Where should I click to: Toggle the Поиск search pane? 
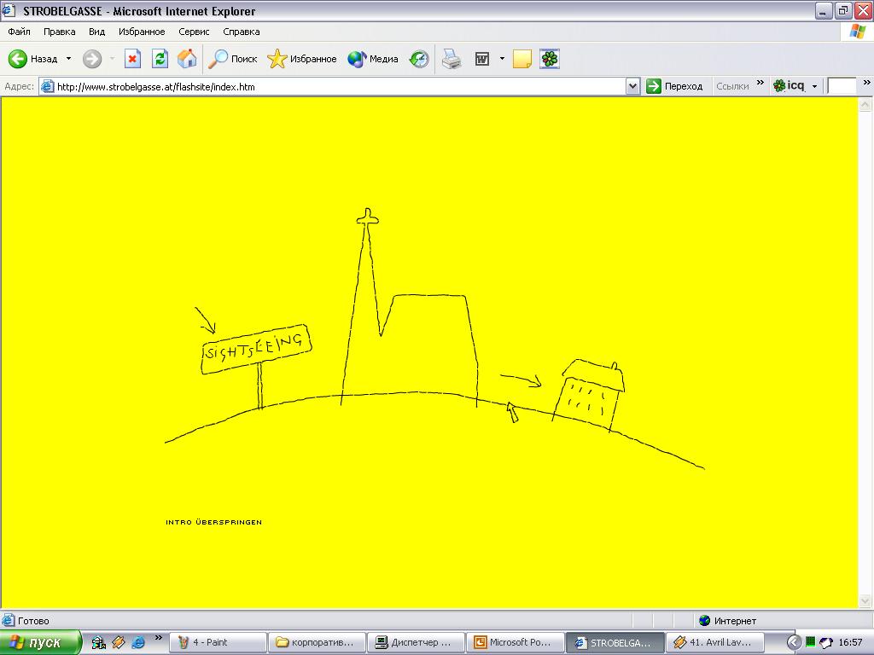point(234,59)
